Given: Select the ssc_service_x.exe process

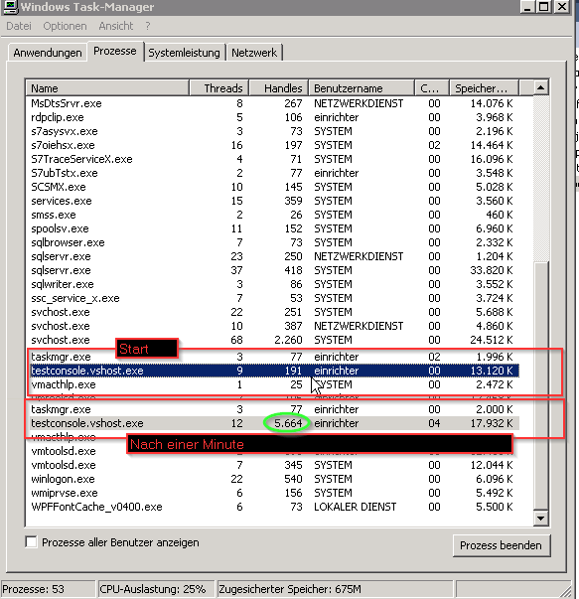Looking at the screenshot, I should [x=272, y=298].
